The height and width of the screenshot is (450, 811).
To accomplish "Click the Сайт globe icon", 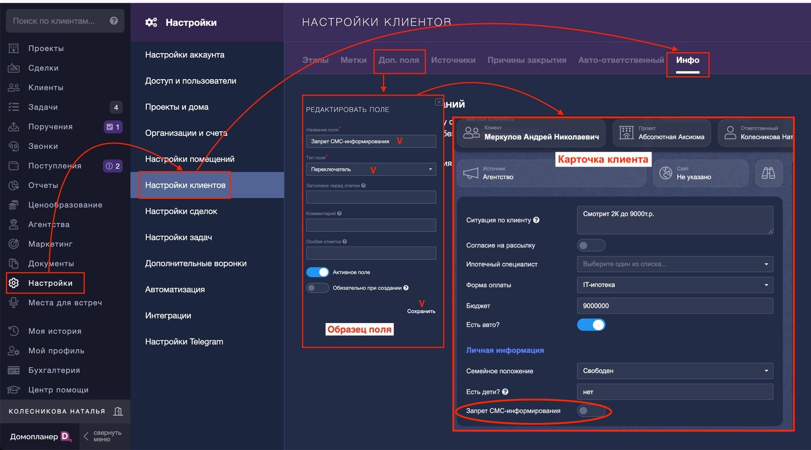I will pyautogui.click(x=666, y=173).
